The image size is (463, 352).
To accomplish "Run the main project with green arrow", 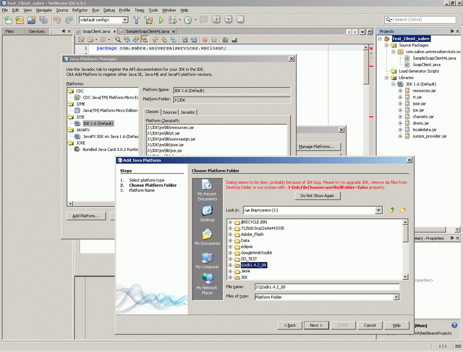I will coord(161,20).
